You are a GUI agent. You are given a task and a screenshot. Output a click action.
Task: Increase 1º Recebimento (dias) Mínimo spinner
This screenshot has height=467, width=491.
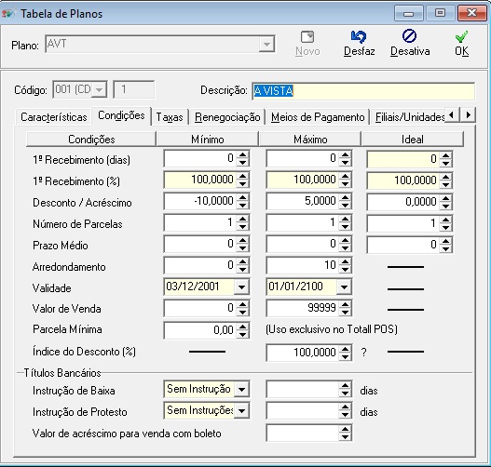pos(242,154)
